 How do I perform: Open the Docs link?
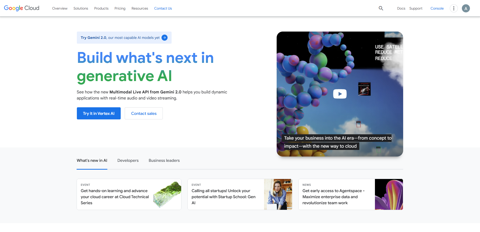click(x=401, y=8)
